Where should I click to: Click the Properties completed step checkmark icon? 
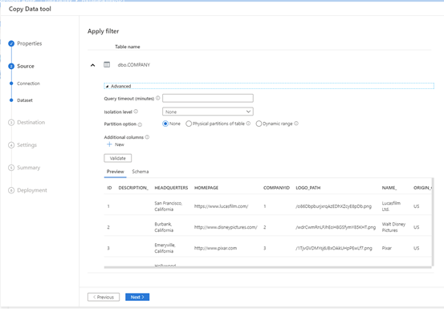11,43
